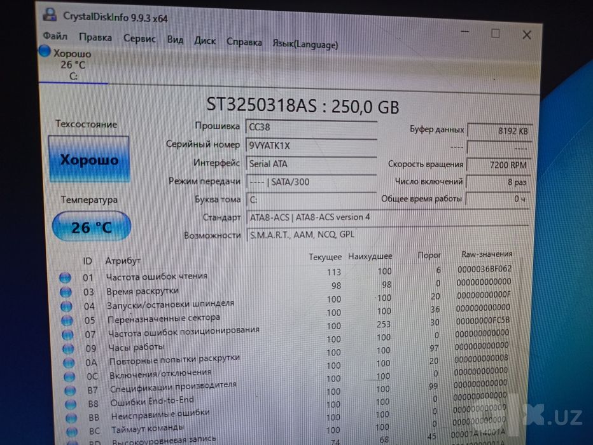Click the Стандарт field ATA8-ACS
Viewport: 593px width, 445px height.
click(x=387, y=217)
